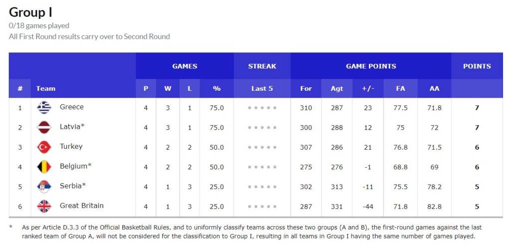Sort by the +/- column header
The width and height of the screenshot is (511, 245).
click(x=368, y=89)
